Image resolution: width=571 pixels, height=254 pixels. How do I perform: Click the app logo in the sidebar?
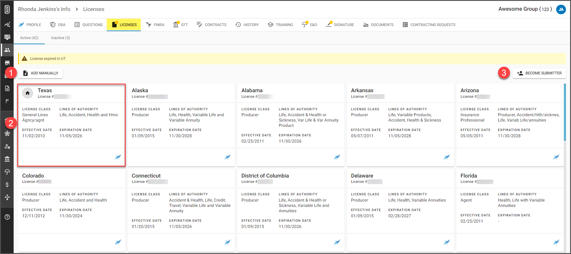7,9
